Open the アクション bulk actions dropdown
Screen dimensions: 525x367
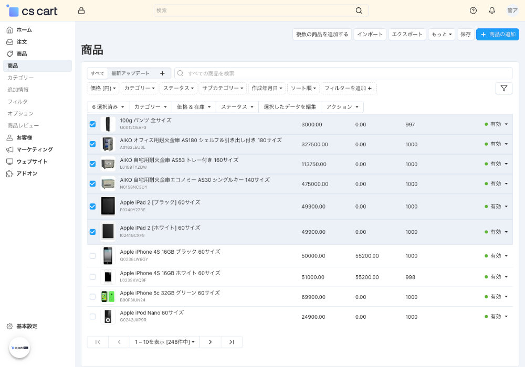pos(342,107)
